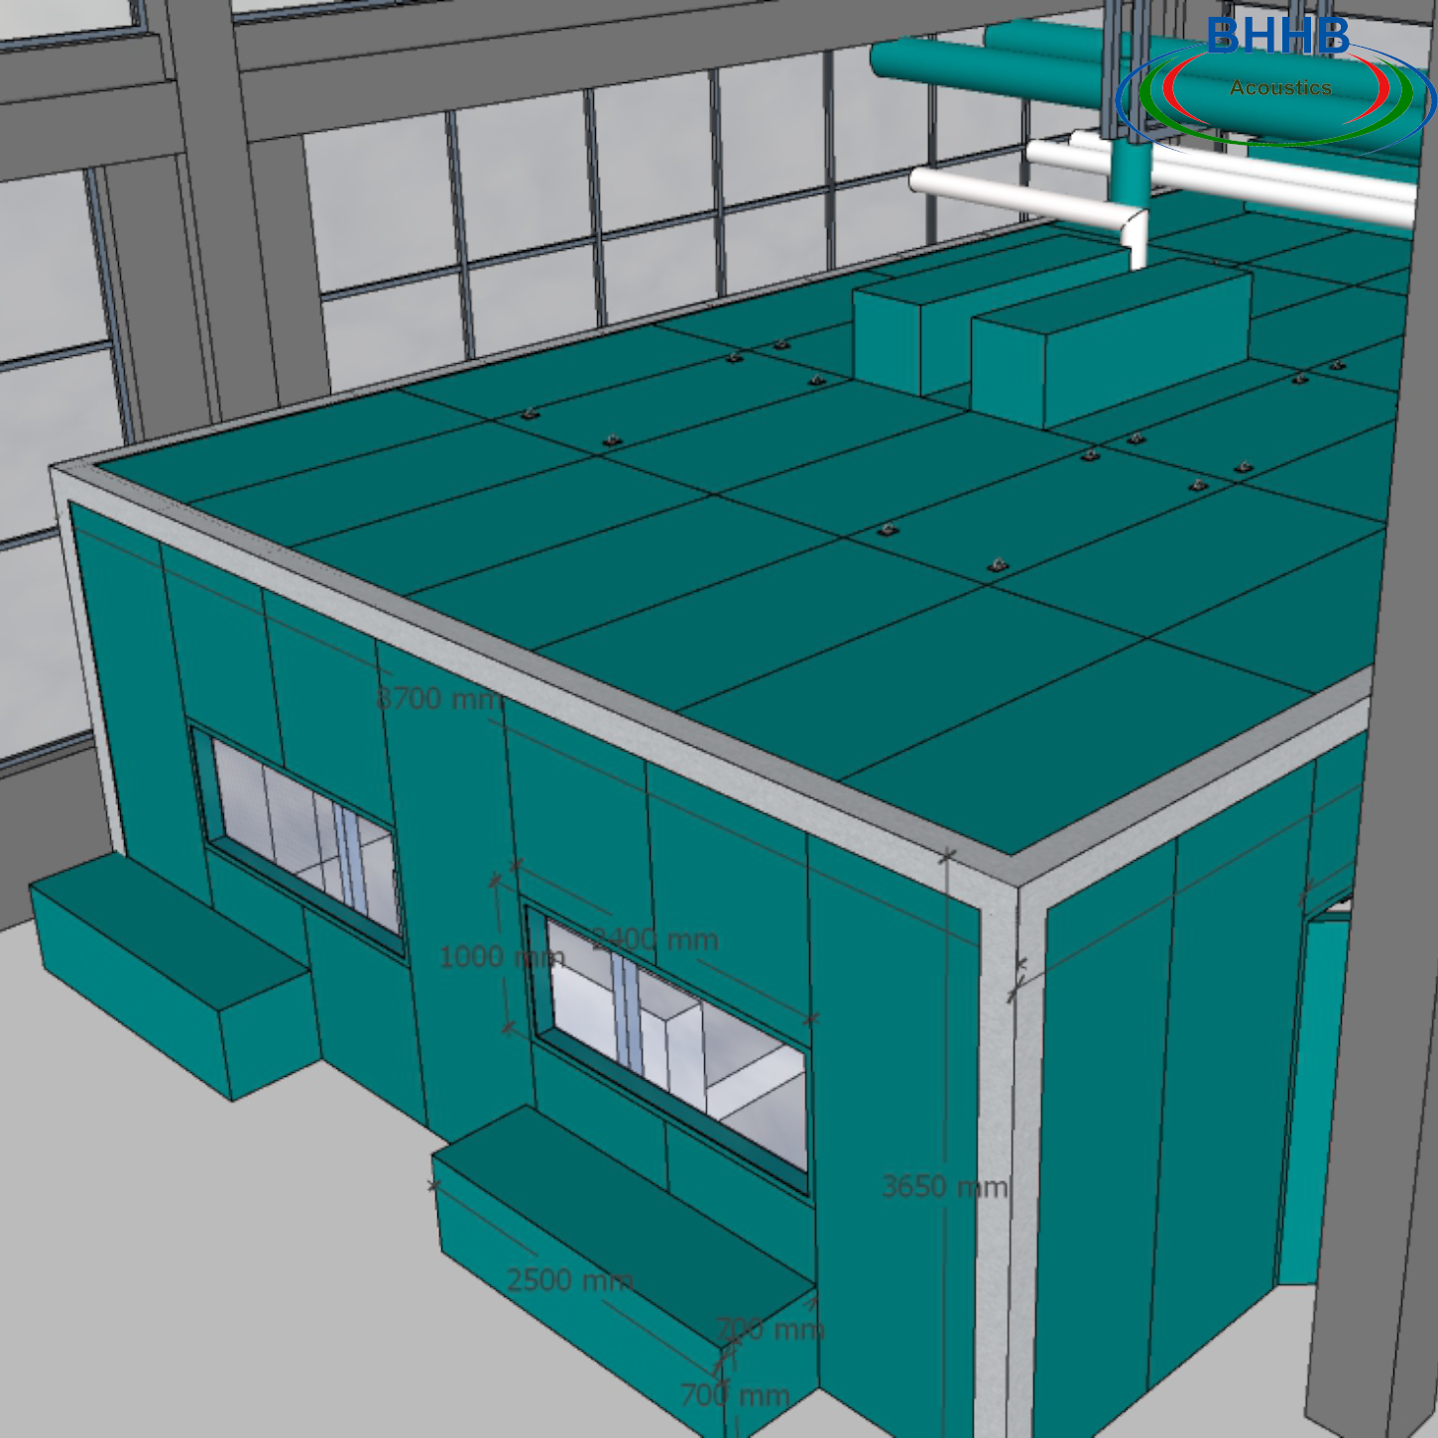Select the 2400 mm window width label
Viewport: 1438px width, 1438px height.
click(x=656, y=939)
